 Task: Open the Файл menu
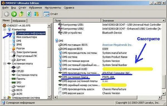click(5, 8)
